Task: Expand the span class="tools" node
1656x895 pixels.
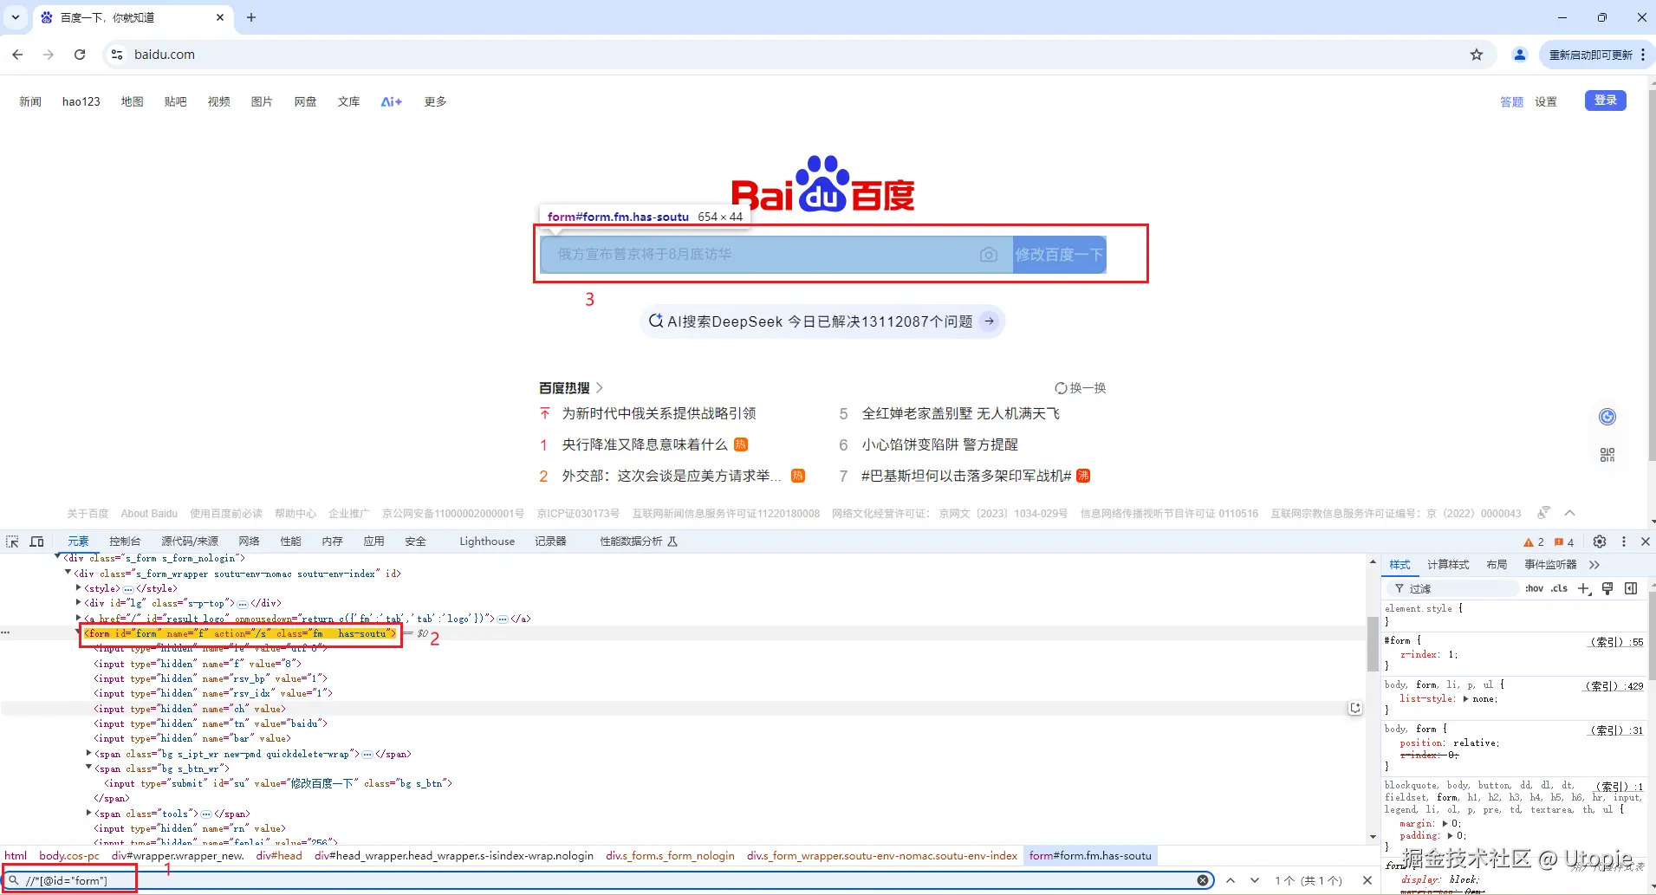Action: pos(89,814)
